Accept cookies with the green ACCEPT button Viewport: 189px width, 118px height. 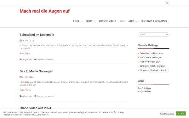point(181,113)
